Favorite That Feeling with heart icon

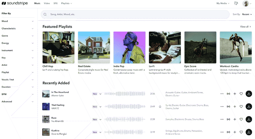pos(241,106)
